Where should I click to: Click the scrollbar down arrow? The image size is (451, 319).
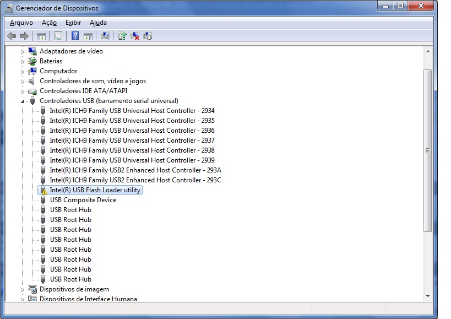click(428, 296)
